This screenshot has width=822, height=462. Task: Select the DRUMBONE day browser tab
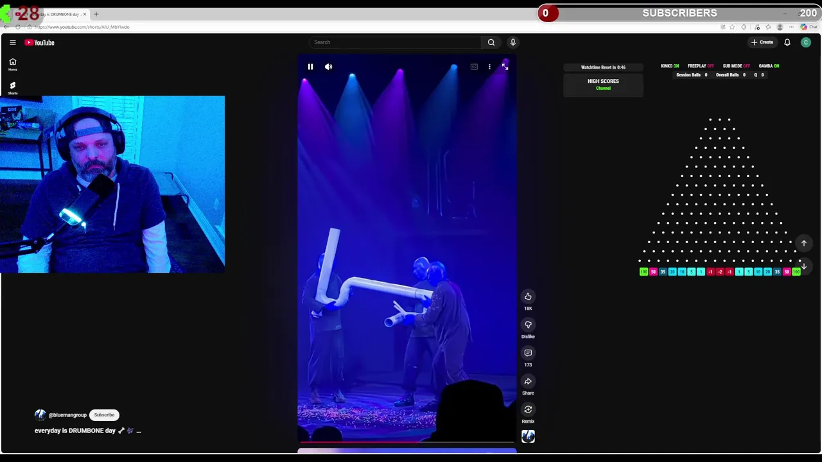pos(51,14)
